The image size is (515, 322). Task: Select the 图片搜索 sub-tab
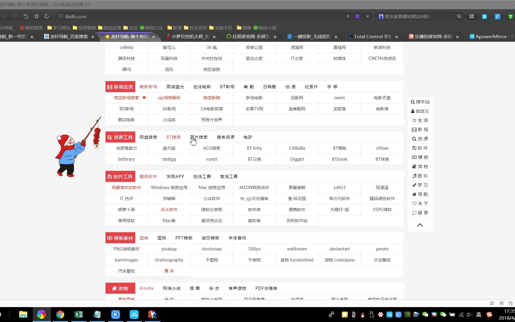[x=199, y=137]
